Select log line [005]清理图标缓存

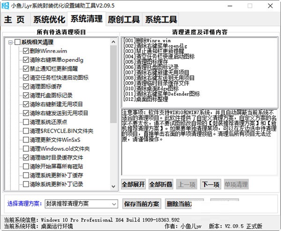[x=146, y=62]
